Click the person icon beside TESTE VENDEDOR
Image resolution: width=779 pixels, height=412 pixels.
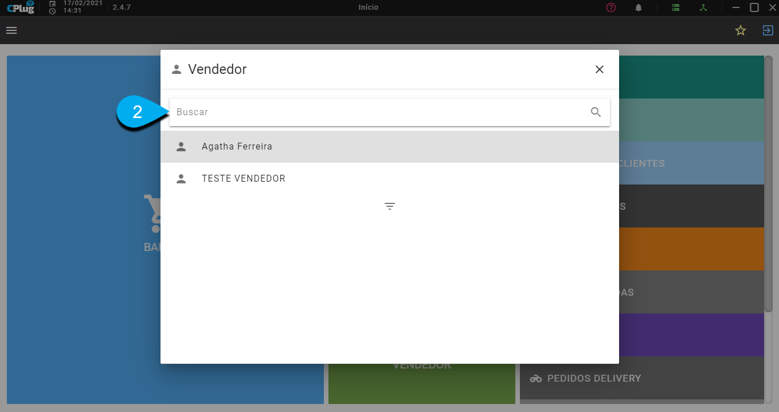pyautogui.click(x=181, y=179)
